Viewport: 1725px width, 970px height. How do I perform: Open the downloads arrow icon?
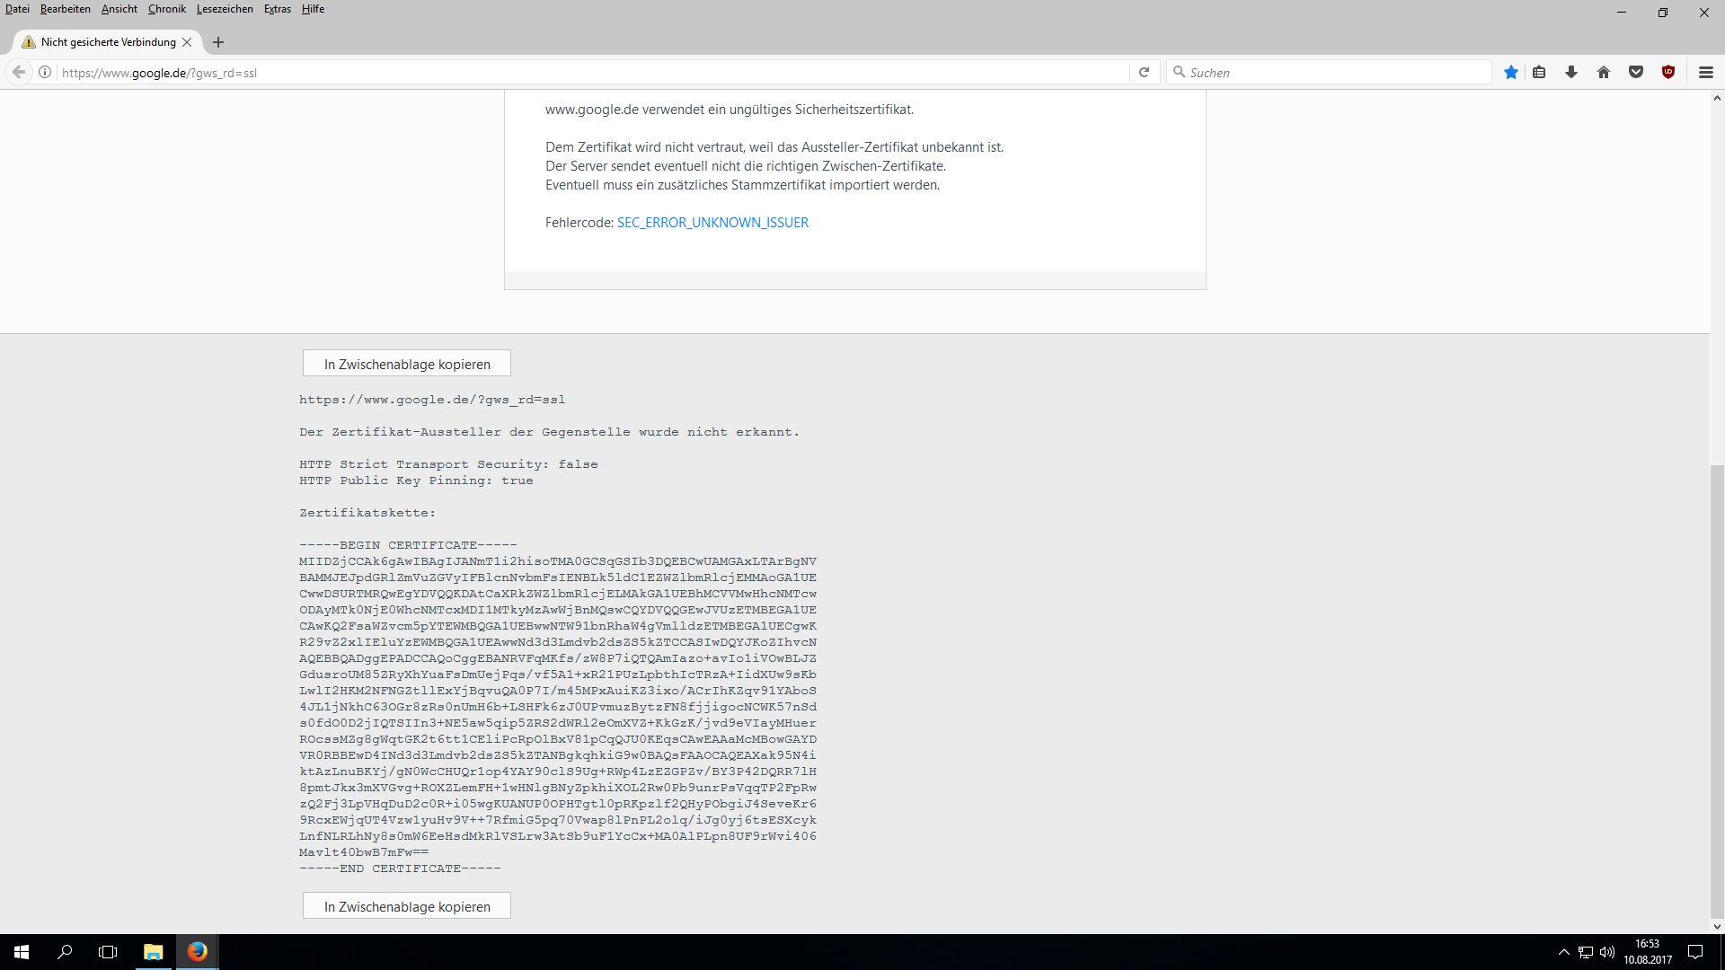pyautogui.click(x=1571, y=73)
